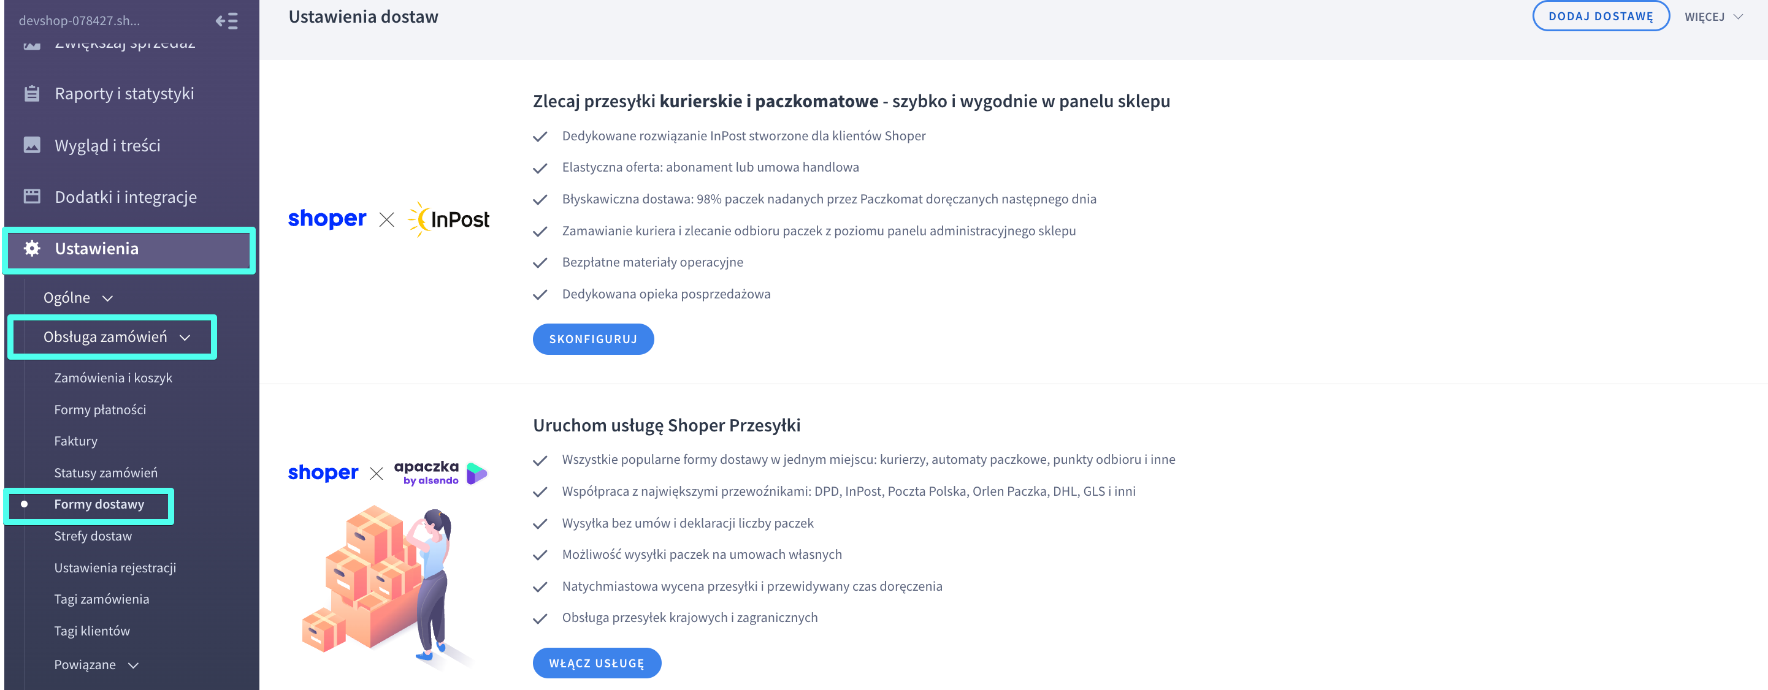Select Formy płatności in the sidebar
The width and height of the screenshot is (1768, 690).
(99, 409)
